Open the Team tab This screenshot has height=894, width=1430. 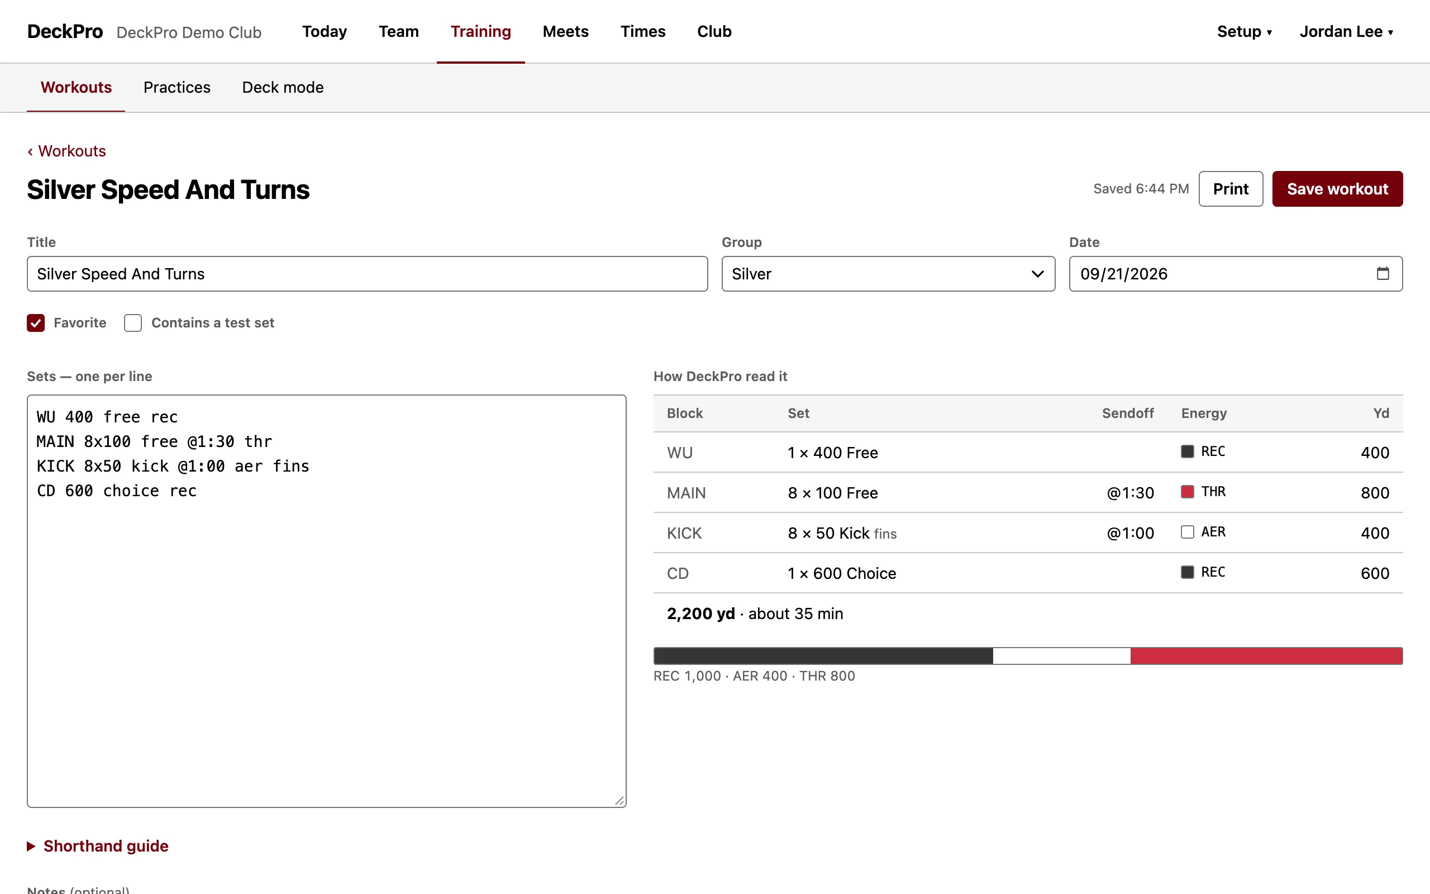[x=399, y=31]
